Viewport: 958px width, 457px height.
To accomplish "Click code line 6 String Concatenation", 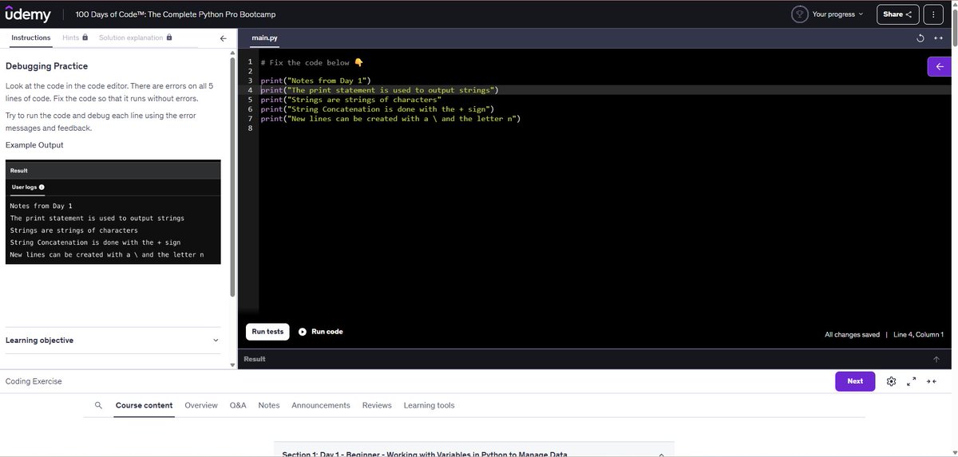I will pyautogui.click(x=378, y=109).
